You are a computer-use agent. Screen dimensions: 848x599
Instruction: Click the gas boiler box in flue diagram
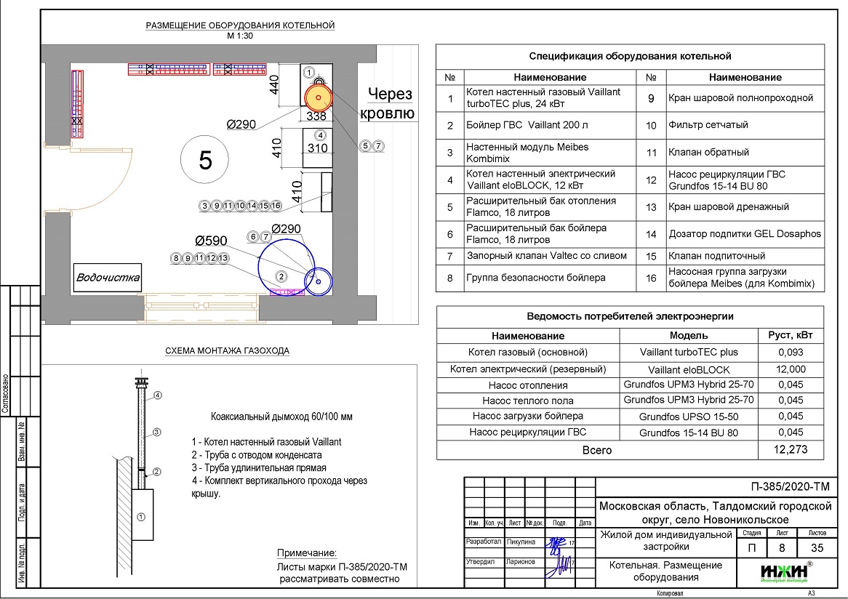coord(141,515)
